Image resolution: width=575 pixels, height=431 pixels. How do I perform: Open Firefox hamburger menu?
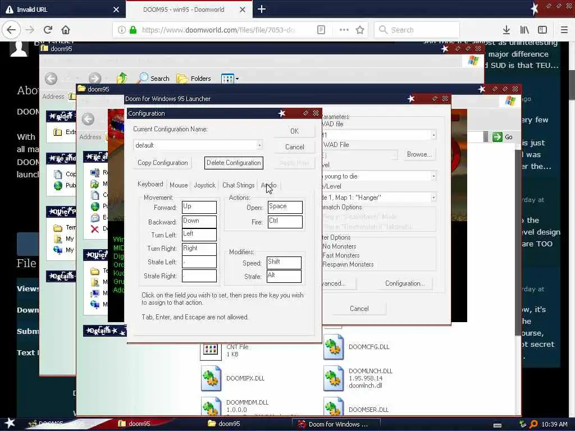(564, 30)
